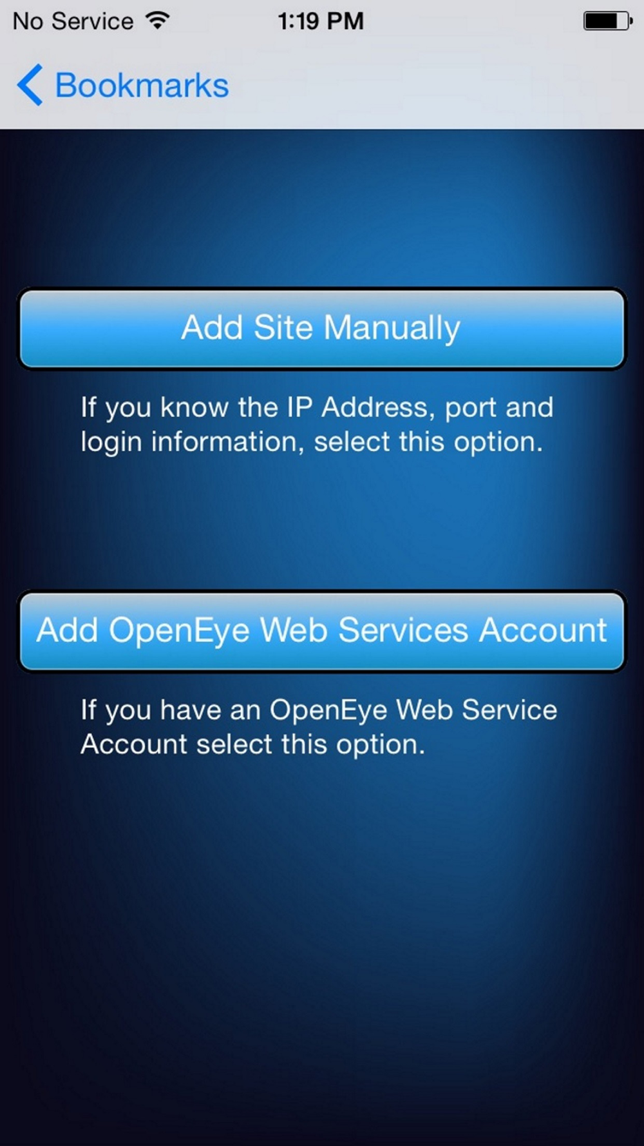Click the word 'Site' on first button
644x1146 pixels.
tap(283, 327)
